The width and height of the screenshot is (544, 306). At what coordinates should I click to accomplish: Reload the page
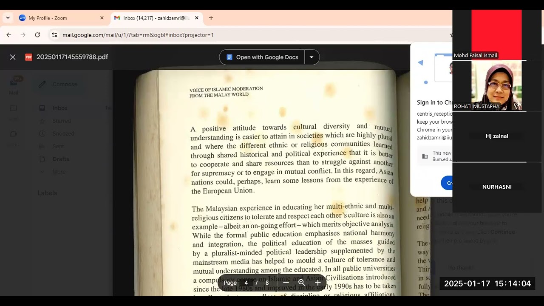37,35
